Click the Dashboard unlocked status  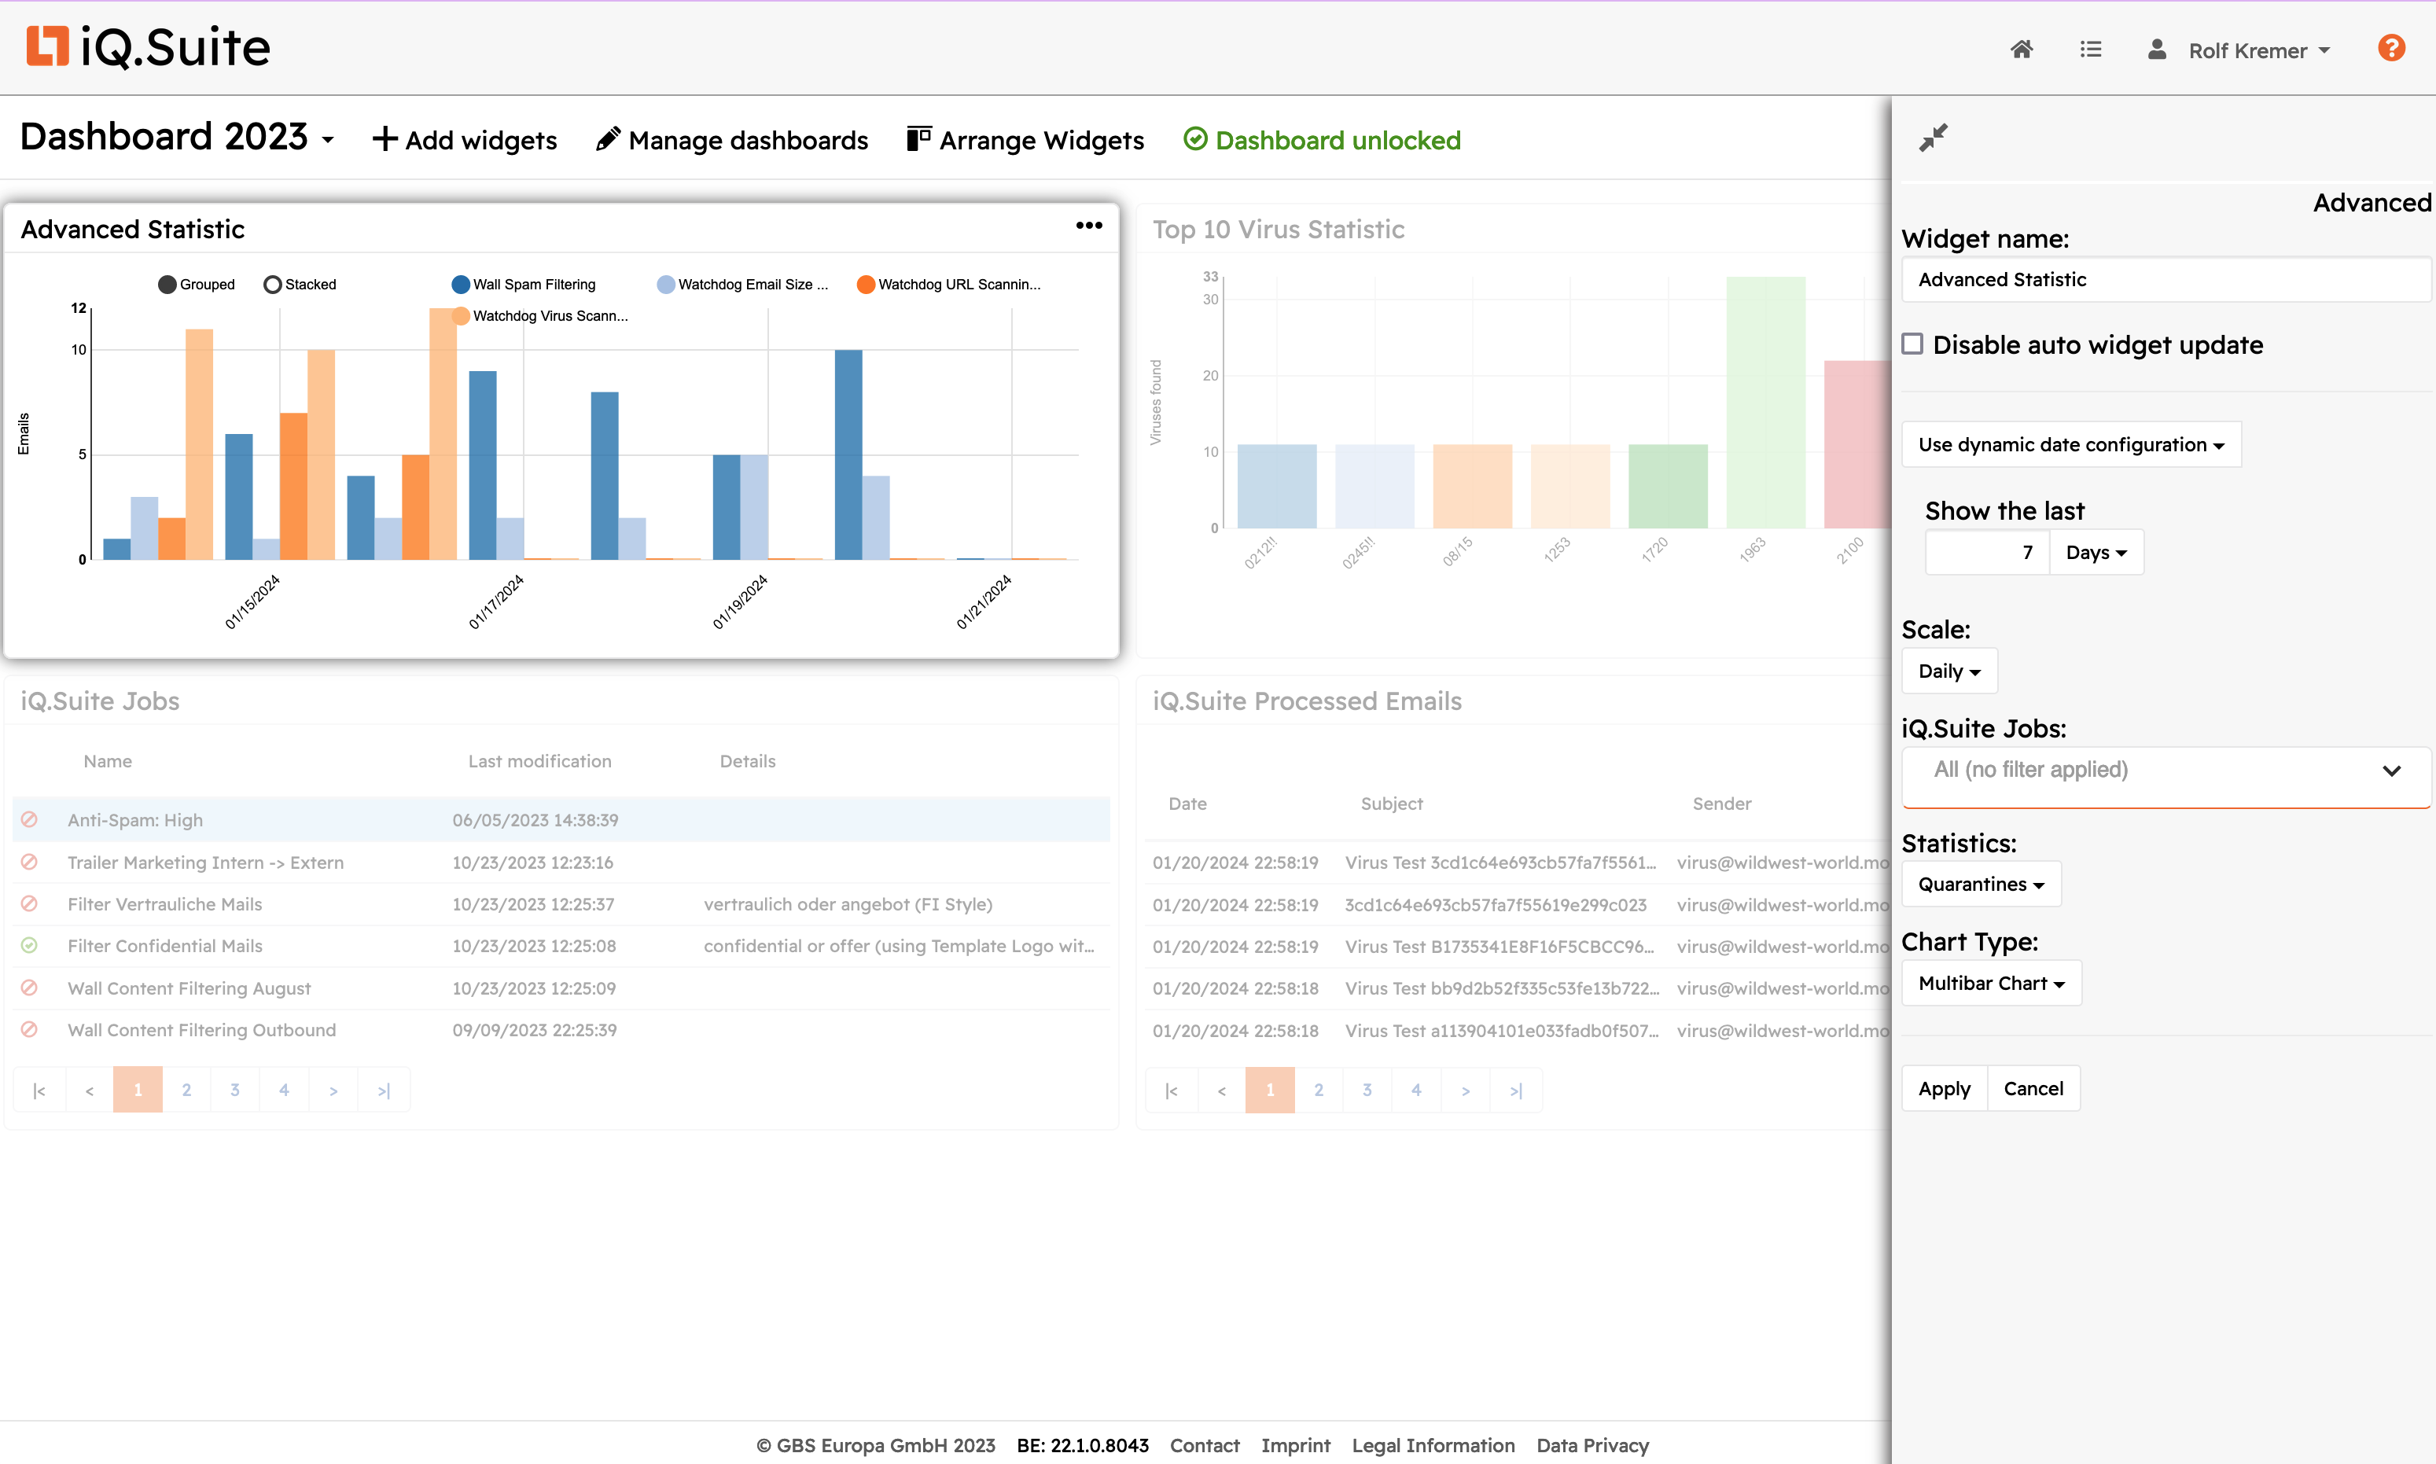click(x=1321, y=140)
